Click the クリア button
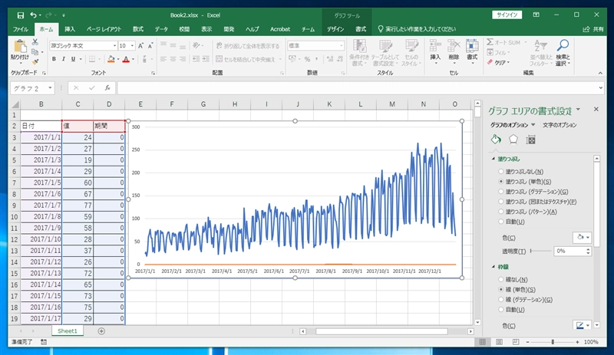The height and width of the screenshot is (355, 614). (498, 63)
